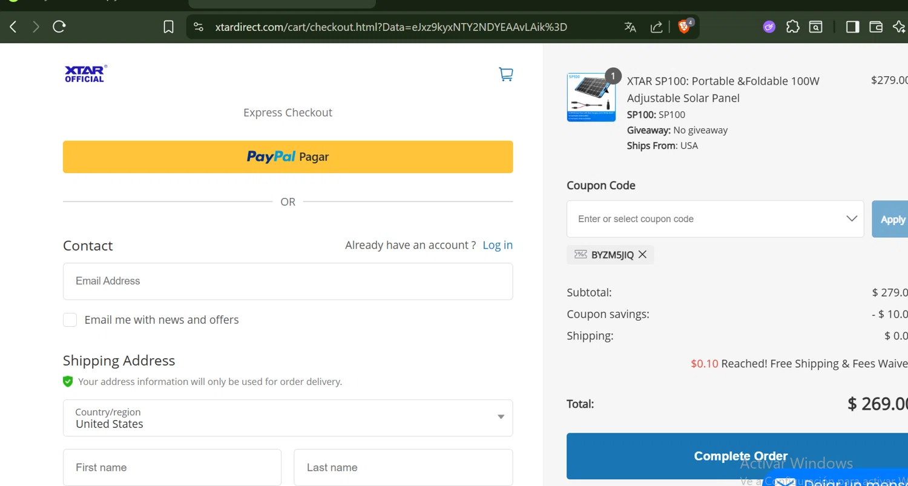Reload the page with the refresh icon
Screen dimensions: 908x486
coord(59,27)
